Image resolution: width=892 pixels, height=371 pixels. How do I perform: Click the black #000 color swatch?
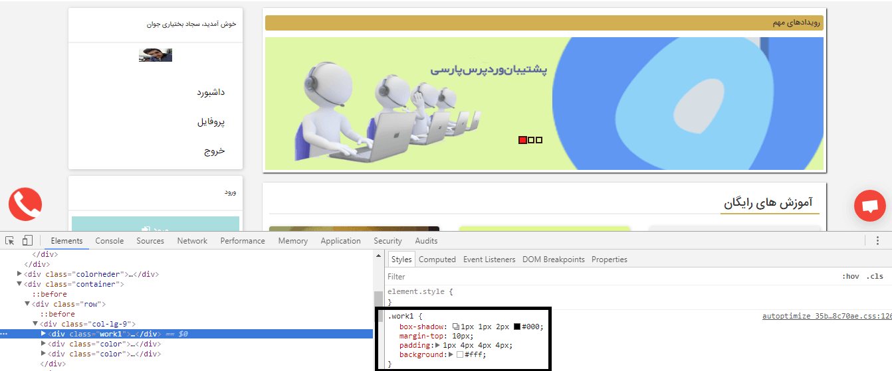pyautogui.click(x=517, y=327)
